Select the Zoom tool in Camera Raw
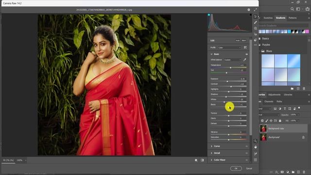This screenshot has height=175, width=311. (x=255, y=141)
